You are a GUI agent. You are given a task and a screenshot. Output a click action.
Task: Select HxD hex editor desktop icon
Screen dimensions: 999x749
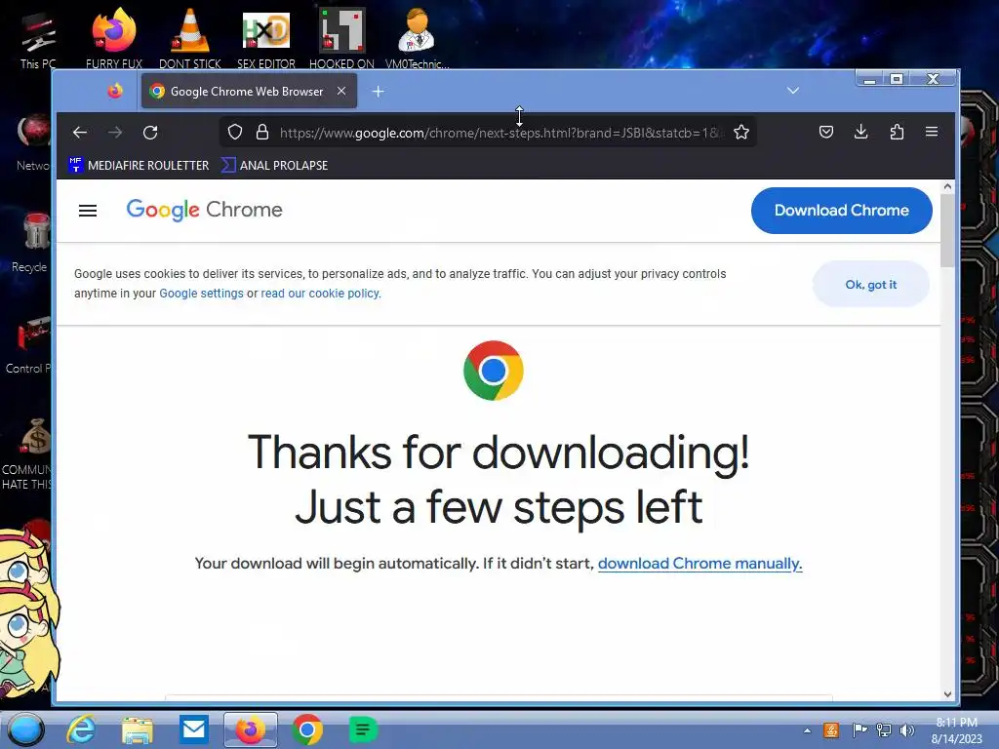click(x=266, y=39)
